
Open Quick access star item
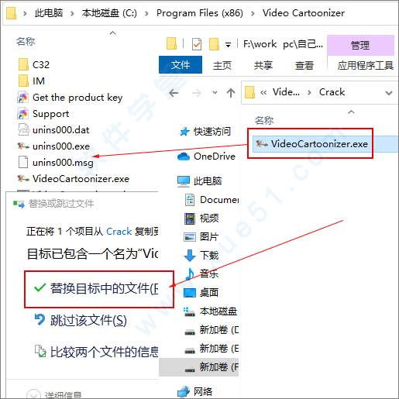(205, 132)
